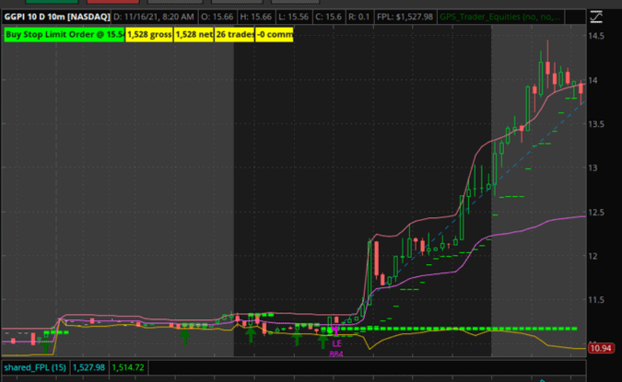The image size is (622, 382).
Task: Click the date readout D: 11/16/21, 8:20 AM
Action: pyautogui.click(x=154, y=17)
